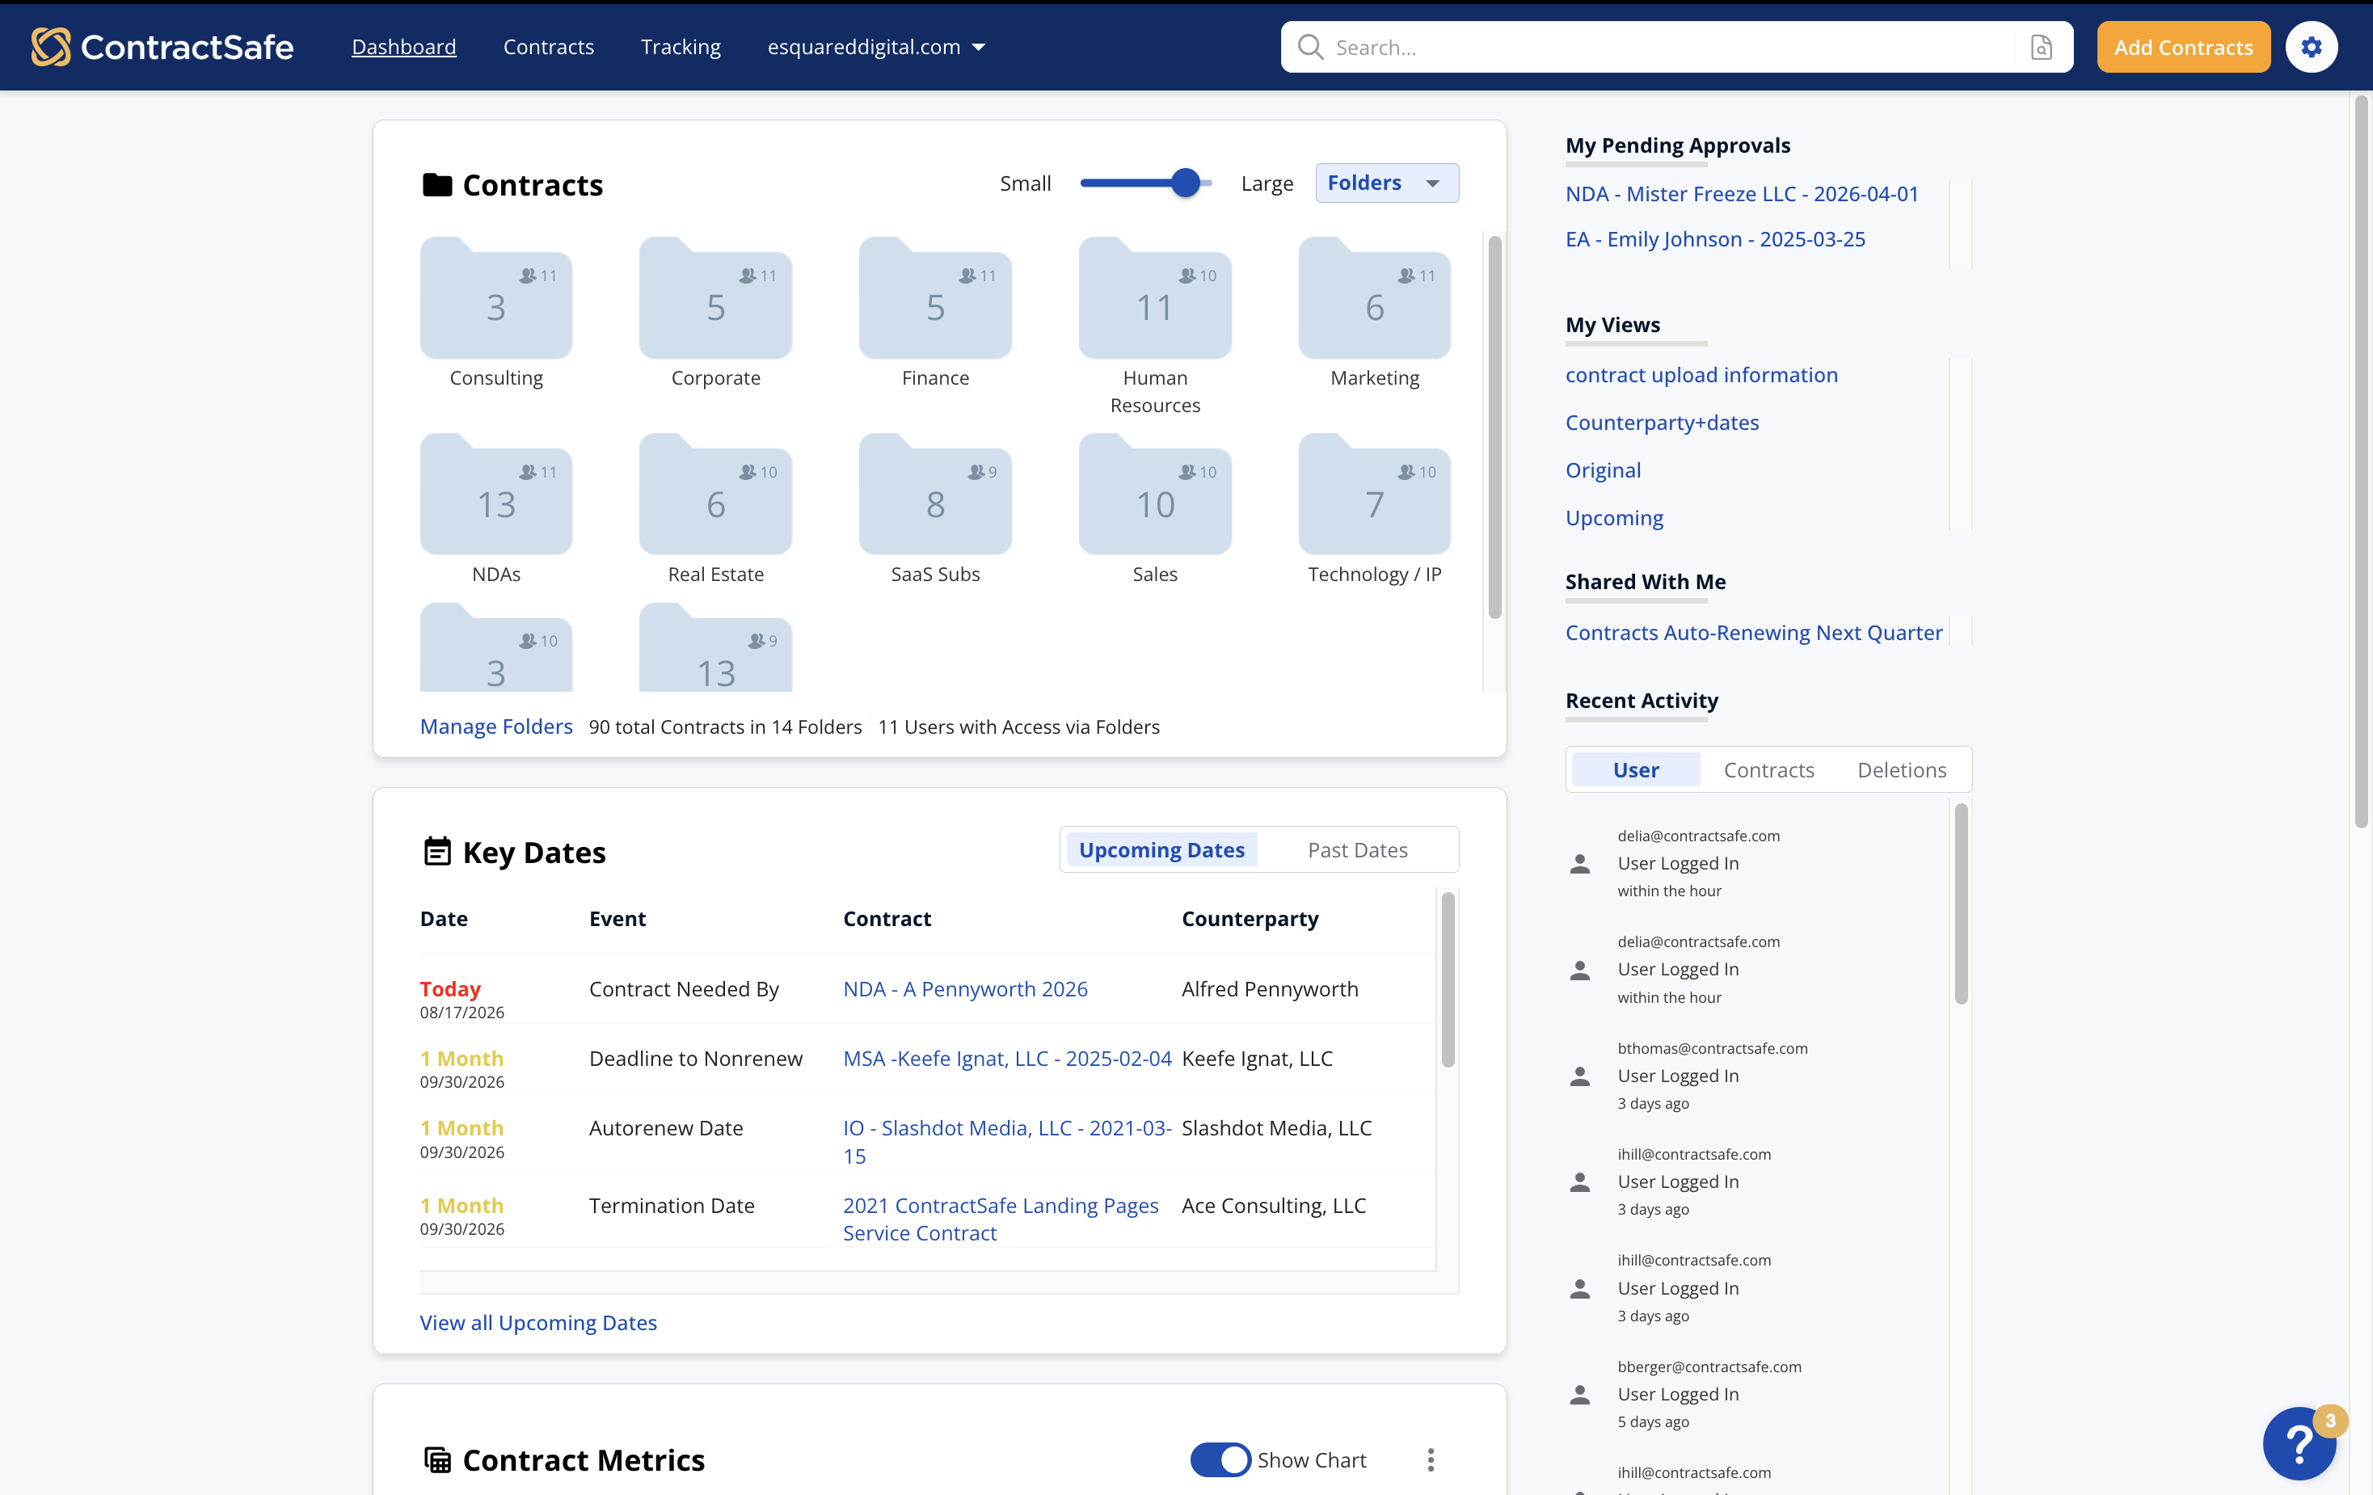
Task: Switch to Past Dates tab
Action: pos(1358,849)
